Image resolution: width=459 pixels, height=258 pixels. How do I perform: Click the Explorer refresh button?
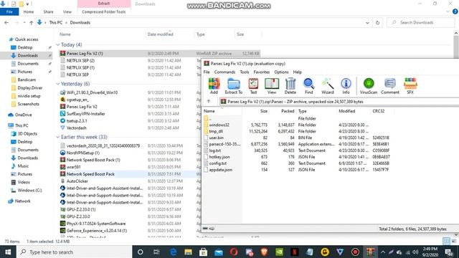378,22
